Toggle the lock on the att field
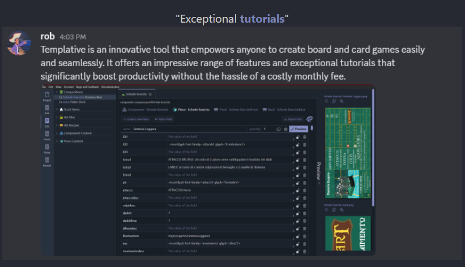The width and height of the screenshot is (465, 267). click(x=297, y=183)
